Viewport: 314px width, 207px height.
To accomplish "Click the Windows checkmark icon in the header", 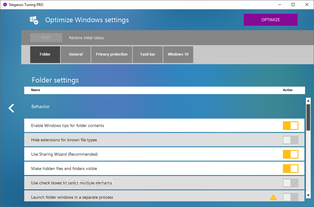I will [x=34, y=20].
